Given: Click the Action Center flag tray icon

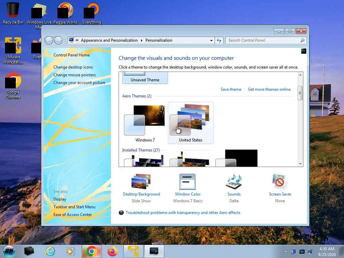Looking at the screenshot, I should click(294, 252).
